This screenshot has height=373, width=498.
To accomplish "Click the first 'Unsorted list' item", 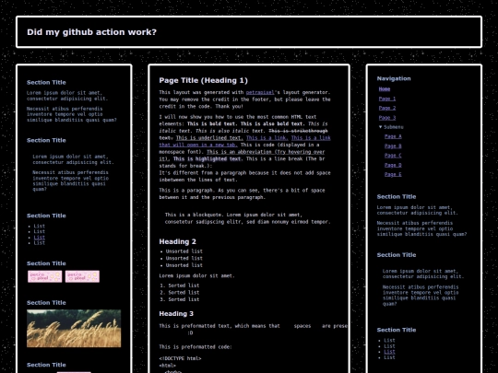I will [184, 251].
